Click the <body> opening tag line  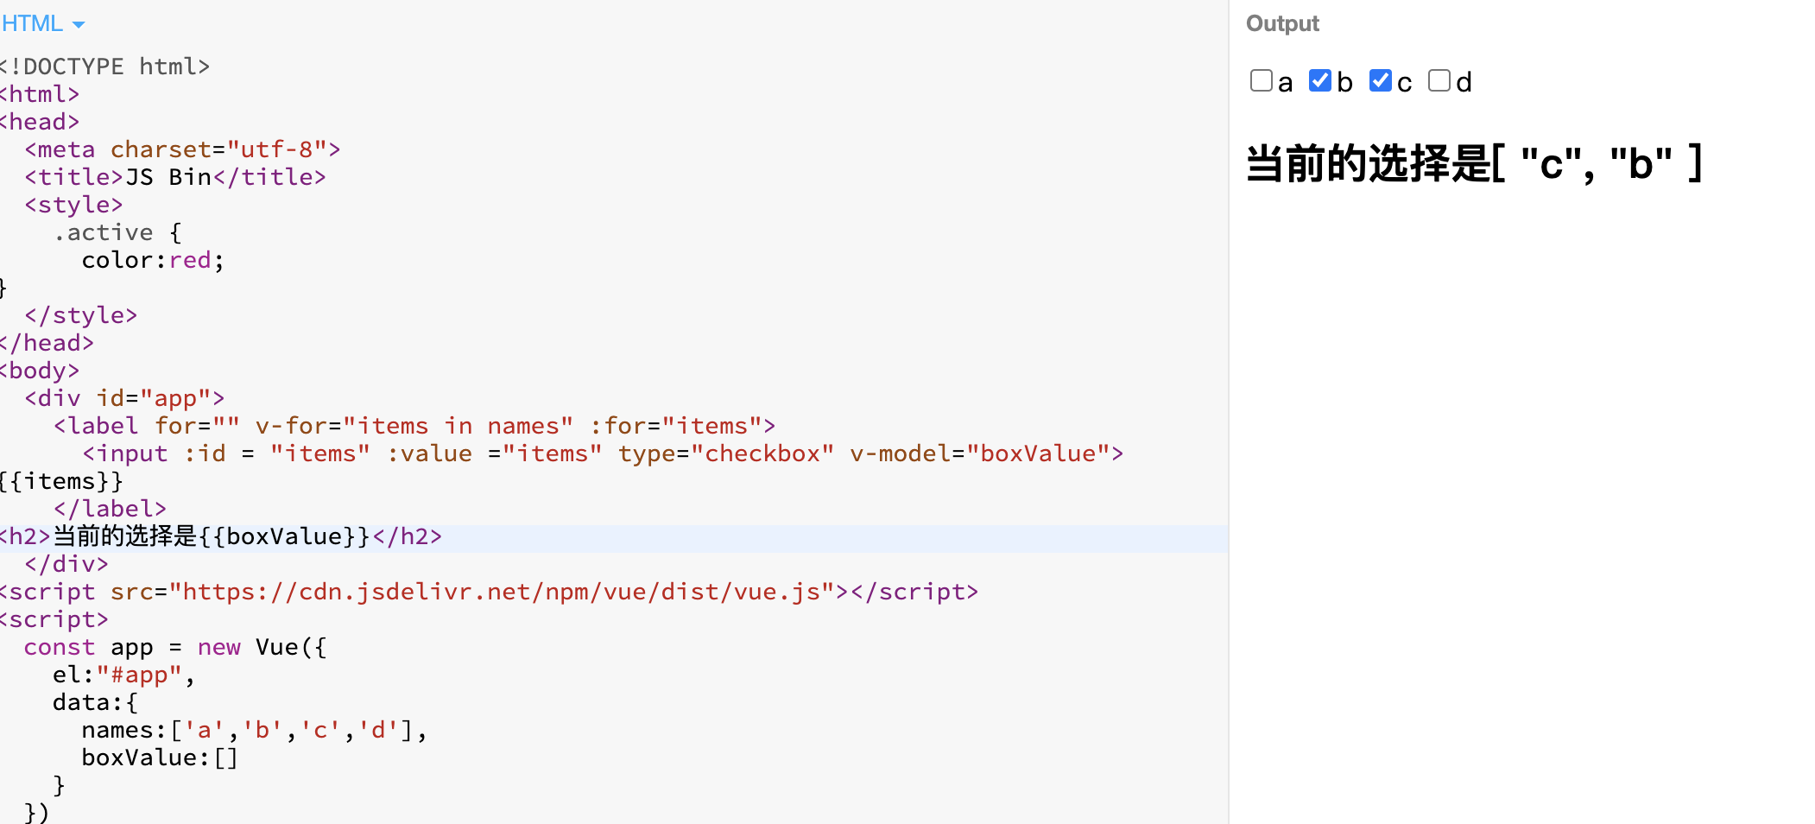tap(40, 371)
